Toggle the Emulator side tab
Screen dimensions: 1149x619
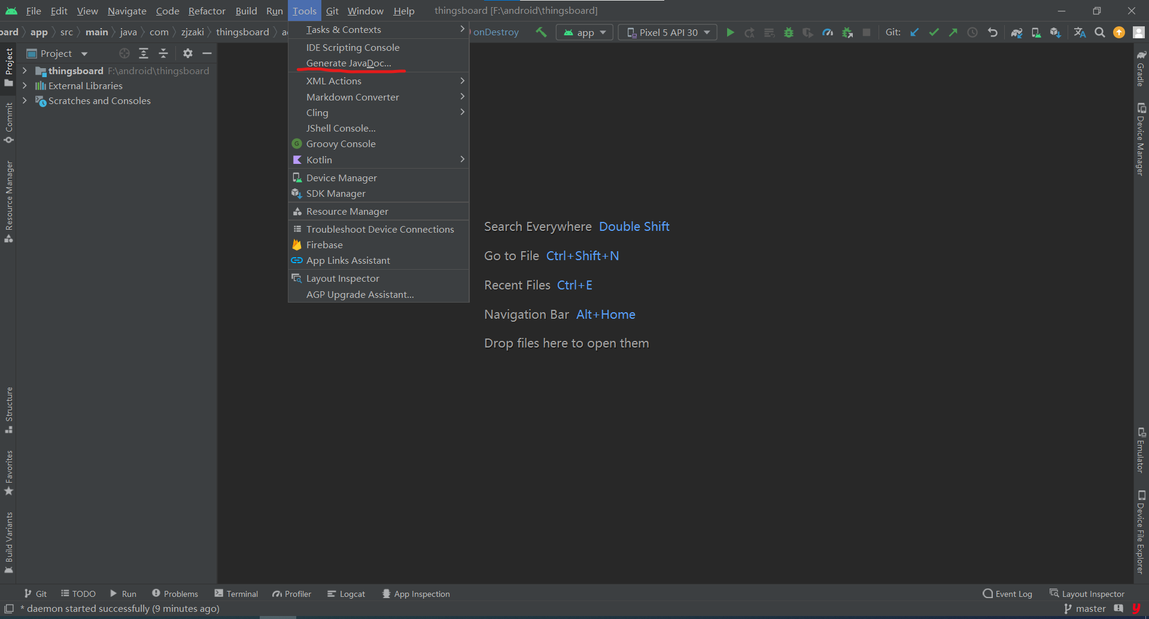(x=1141, y=450)
